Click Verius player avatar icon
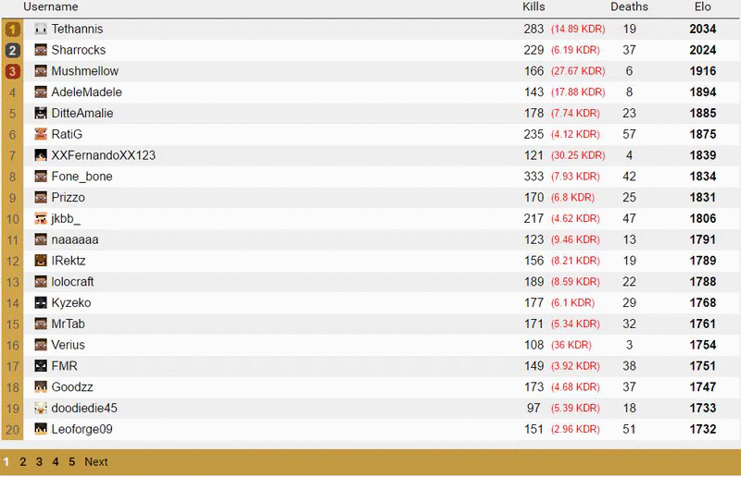The image size is (741, 477). 41,345
